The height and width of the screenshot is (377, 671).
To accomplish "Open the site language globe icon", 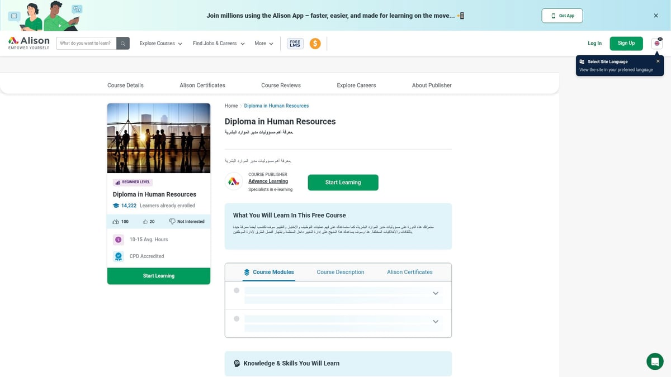I will (x=656, y=44).
